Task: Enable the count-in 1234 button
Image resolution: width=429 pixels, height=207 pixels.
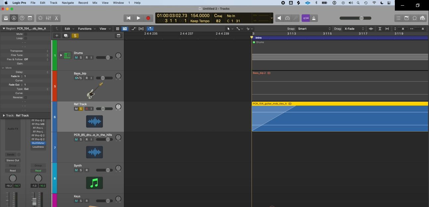Action: [x=305, y=18]
